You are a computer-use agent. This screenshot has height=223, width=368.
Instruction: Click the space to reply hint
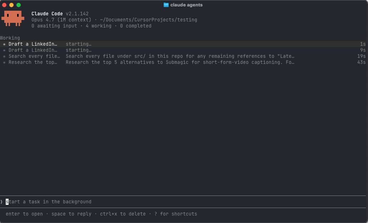(x=71, y=214)
